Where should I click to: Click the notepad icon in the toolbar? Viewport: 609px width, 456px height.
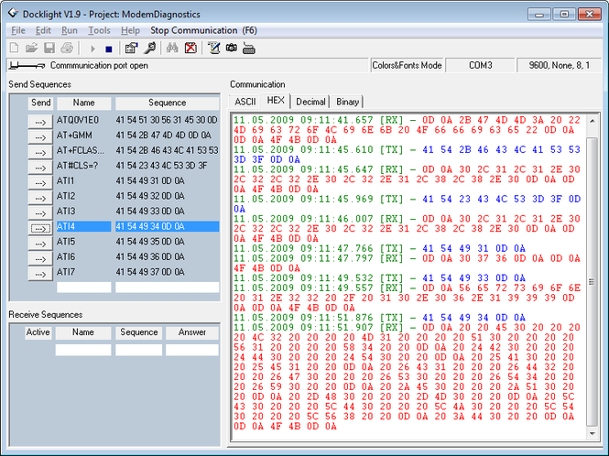pyautogui.click(x=214, y=48)
